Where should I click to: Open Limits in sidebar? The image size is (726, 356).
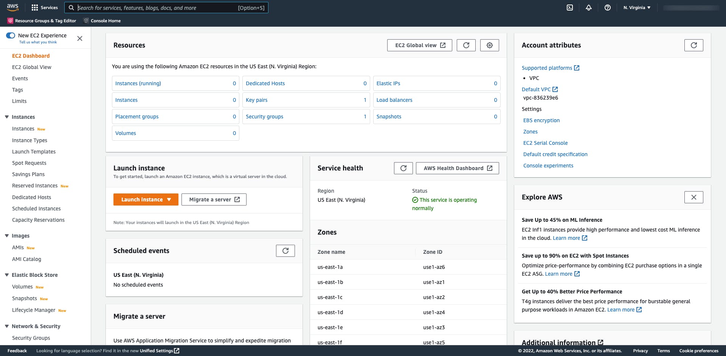(x=19, y=101)
